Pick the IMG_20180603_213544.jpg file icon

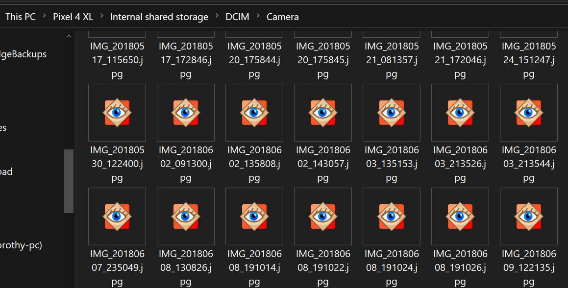tap(529, 113)
